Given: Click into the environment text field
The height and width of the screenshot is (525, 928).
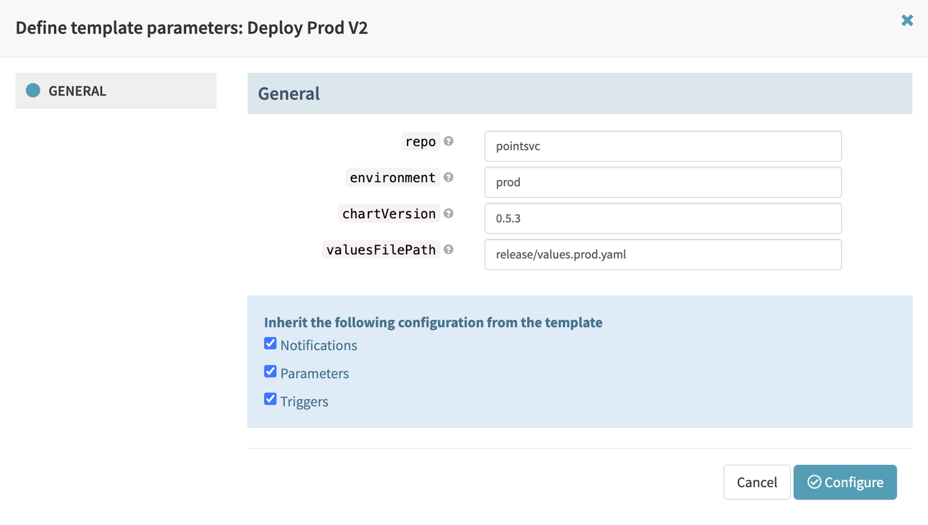Looking at the screenshot, I should point(662,183).
